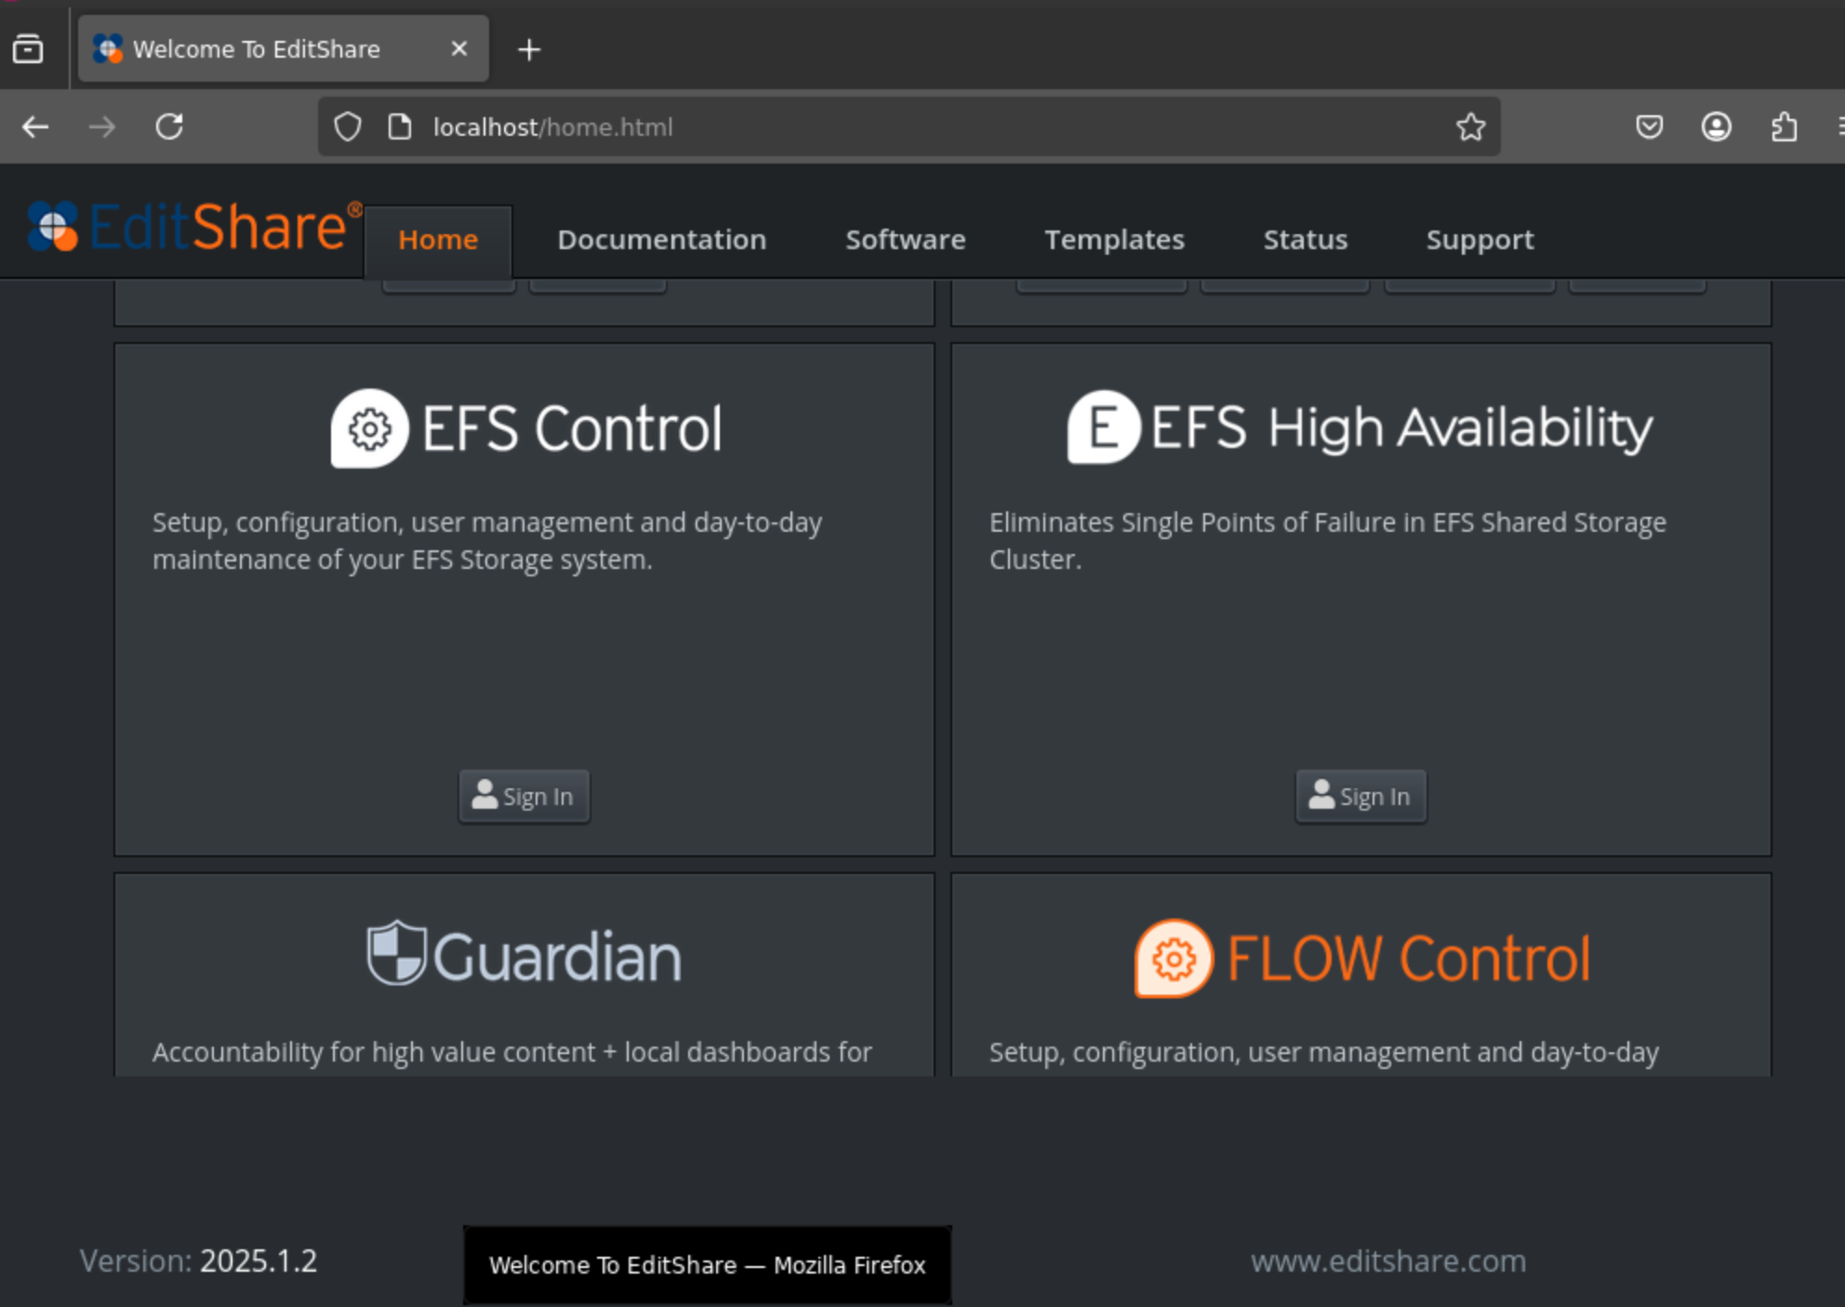1845x1307 pixels.
Task: Open the Documentation tab
Action: (661, 240)
